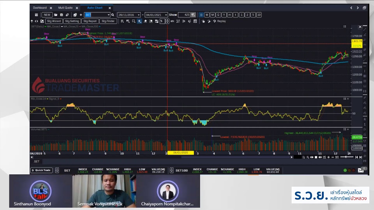
Task: Click the chart-bars icon next to Show field
Action: pos(193,15)
